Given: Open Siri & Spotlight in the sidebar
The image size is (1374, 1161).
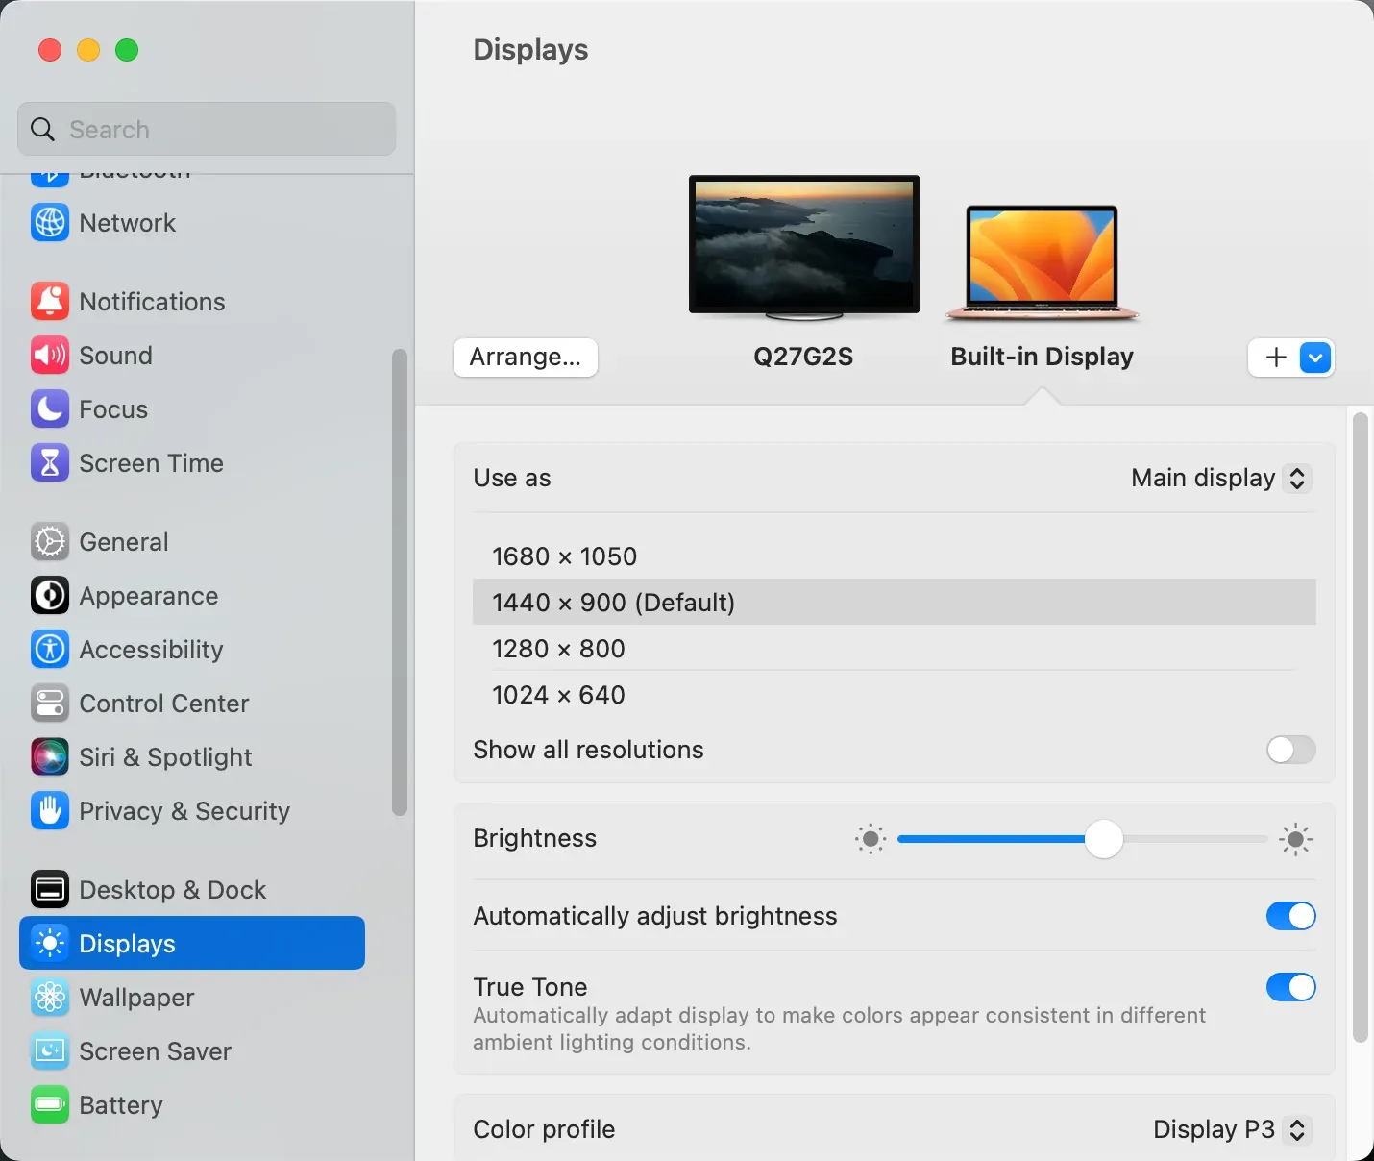Looking at the screenshot, I should 192,757.
